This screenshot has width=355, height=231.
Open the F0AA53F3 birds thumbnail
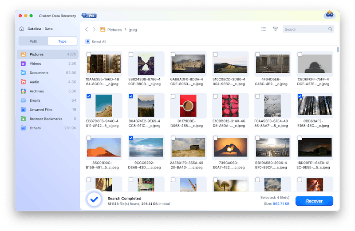click(x=272, y=106)
